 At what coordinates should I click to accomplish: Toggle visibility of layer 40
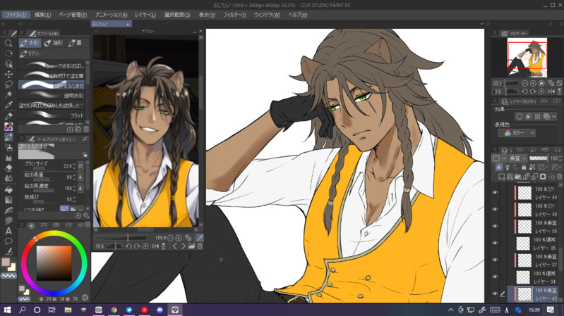495,193
